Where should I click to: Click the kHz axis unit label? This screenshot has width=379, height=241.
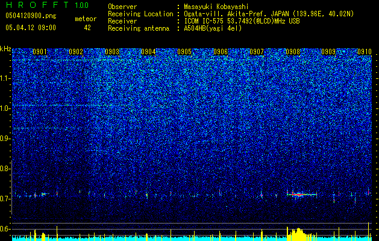[5, 49]
